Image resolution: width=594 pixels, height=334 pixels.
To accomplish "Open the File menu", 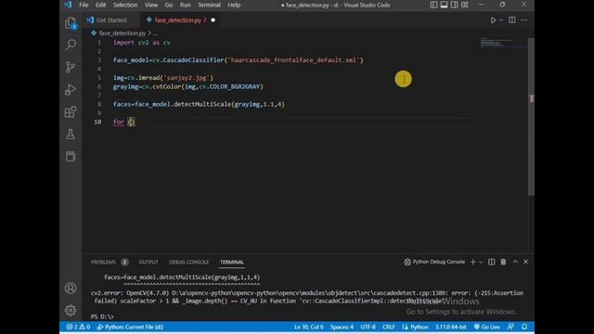I will (84, 5).
